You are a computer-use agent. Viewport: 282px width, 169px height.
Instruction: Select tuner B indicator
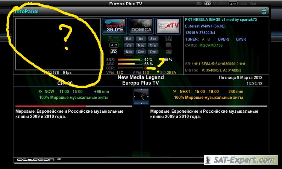coord(209,39)
